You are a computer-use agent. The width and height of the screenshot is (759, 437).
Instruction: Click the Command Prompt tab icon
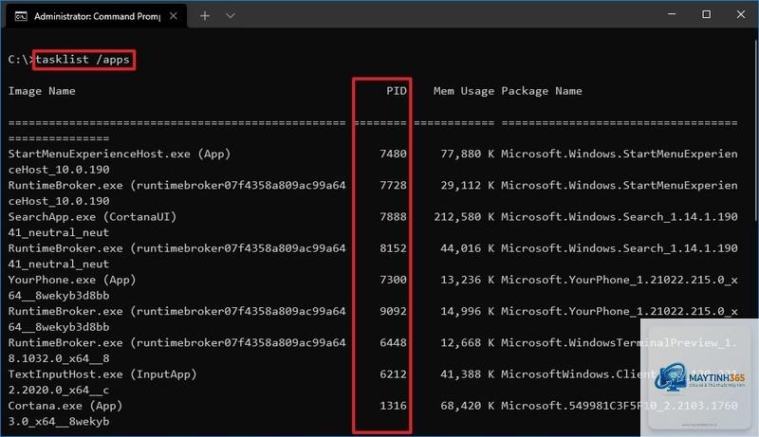tap(21, 16)
